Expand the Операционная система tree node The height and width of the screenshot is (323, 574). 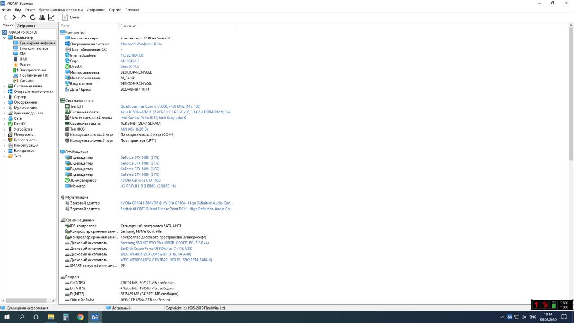(4, 92)
